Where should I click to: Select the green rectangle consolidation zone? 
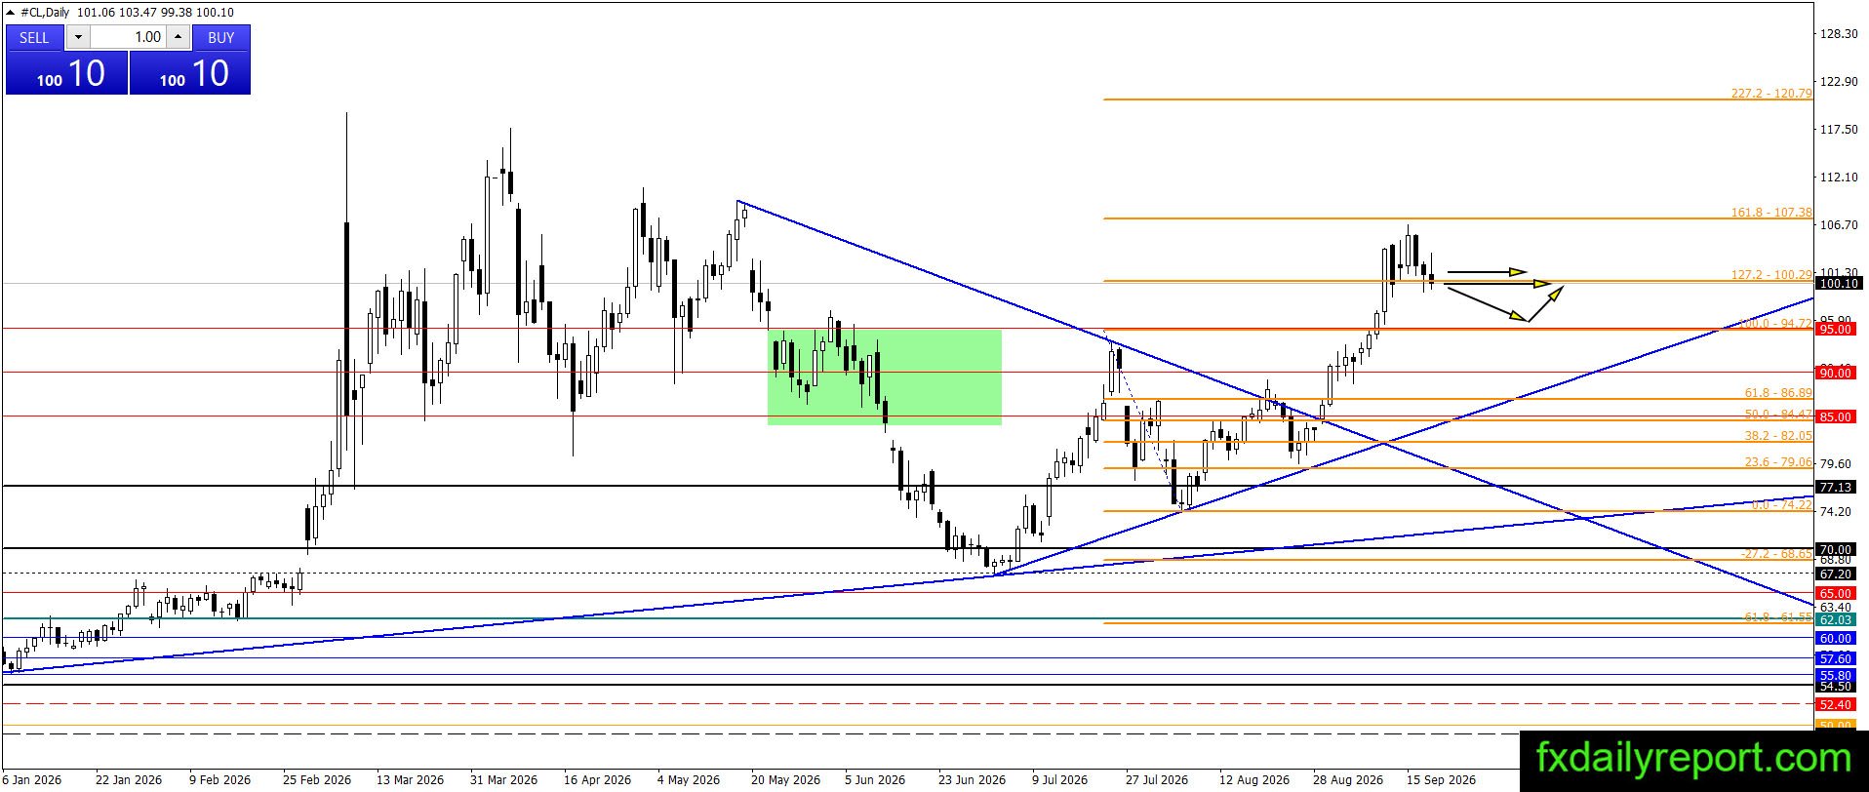(x=884, y=376)
